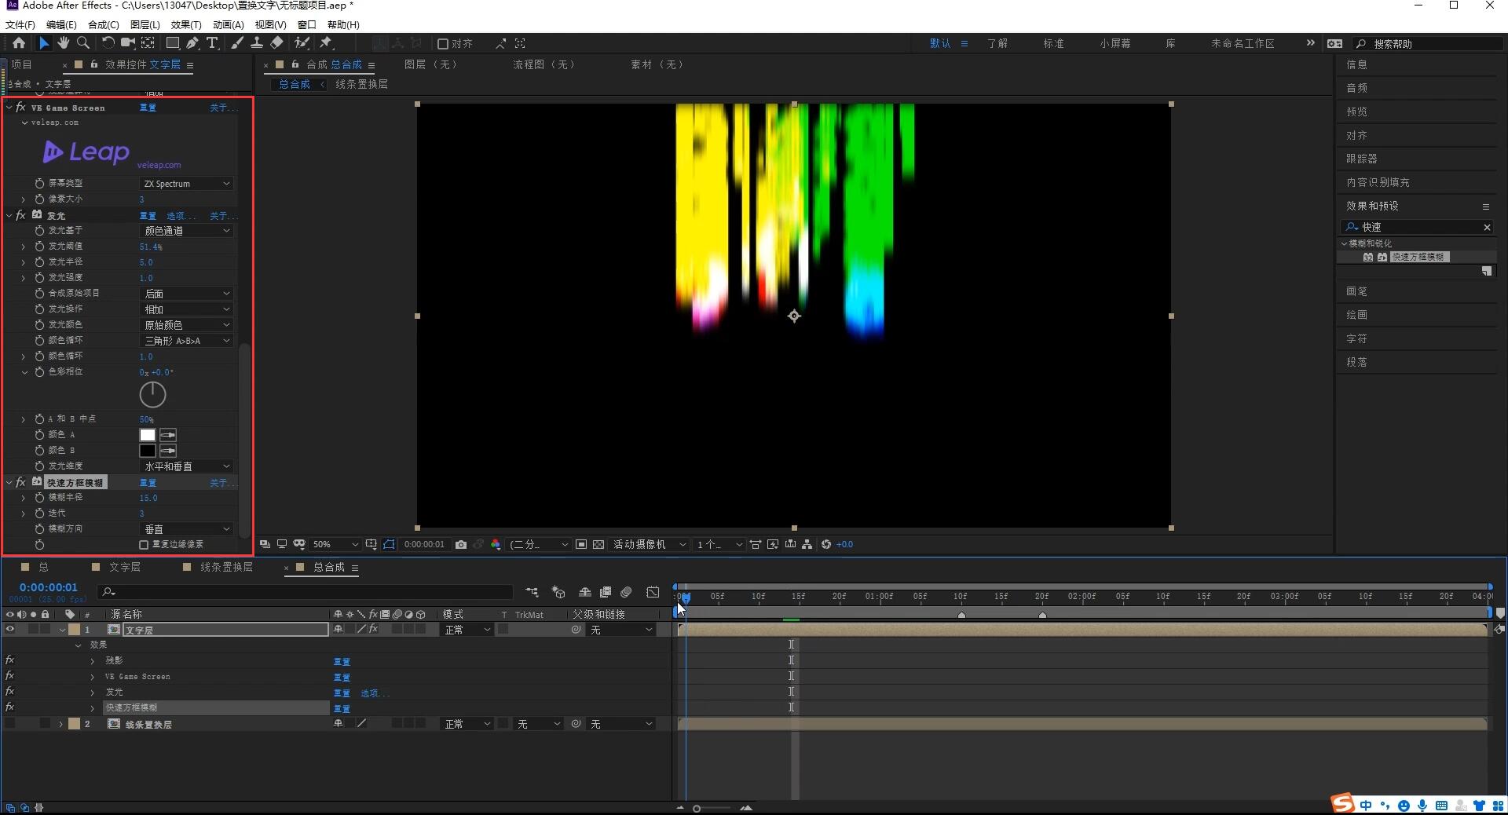Click the Draft 3D icon in timeline

coord(558,592)
